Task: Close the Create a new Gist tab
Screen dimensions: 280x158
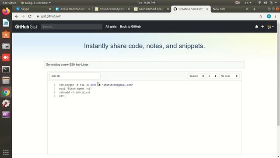Action: coord(207,9)
